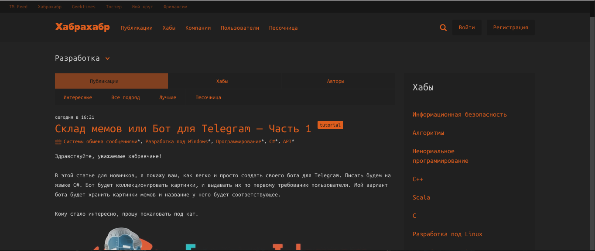Viewport: 595px width, 251px height.
Task: Open sidebar hub Алгоритмы
Action: click(x=428, y=133)
